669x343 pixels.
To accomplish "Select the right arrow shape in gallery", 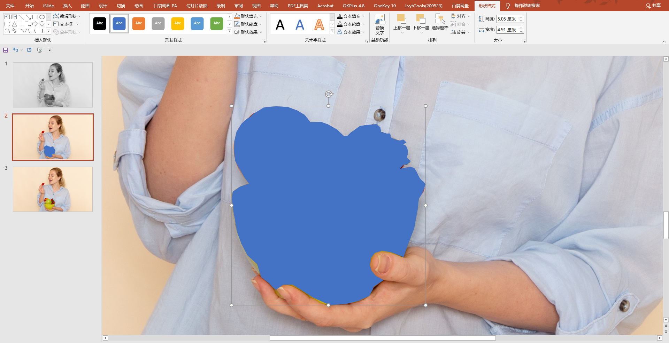I will point(35,24).
